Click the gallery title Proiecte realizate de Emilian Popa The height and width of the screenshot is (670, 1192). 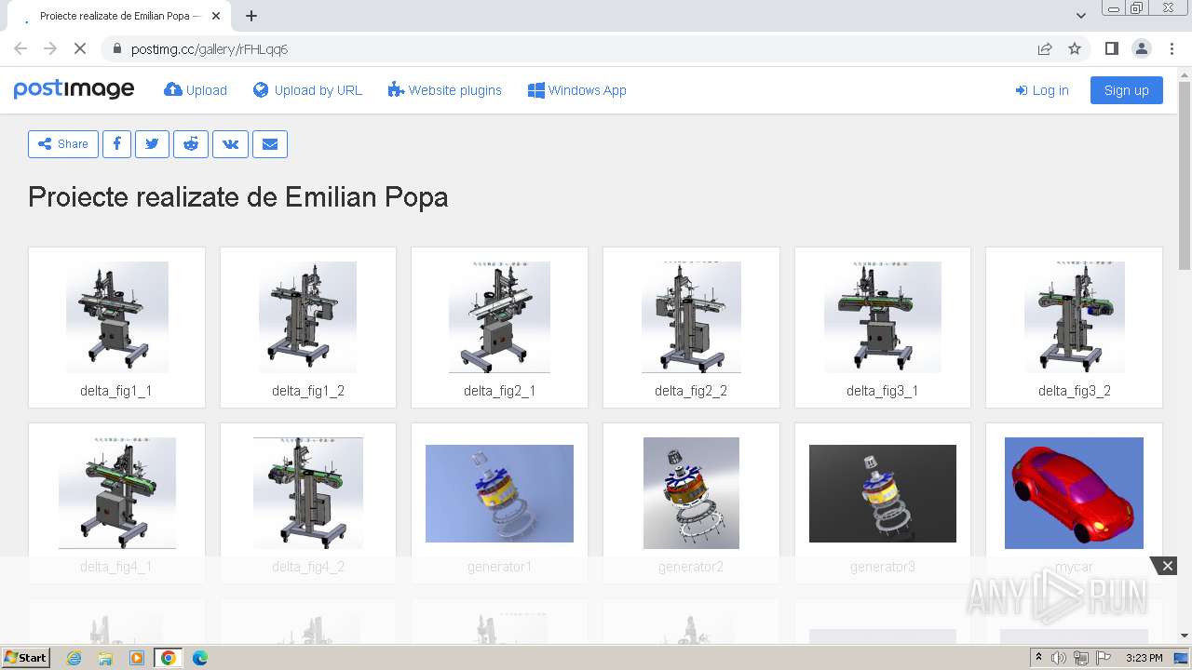click(x=238, y=197)
